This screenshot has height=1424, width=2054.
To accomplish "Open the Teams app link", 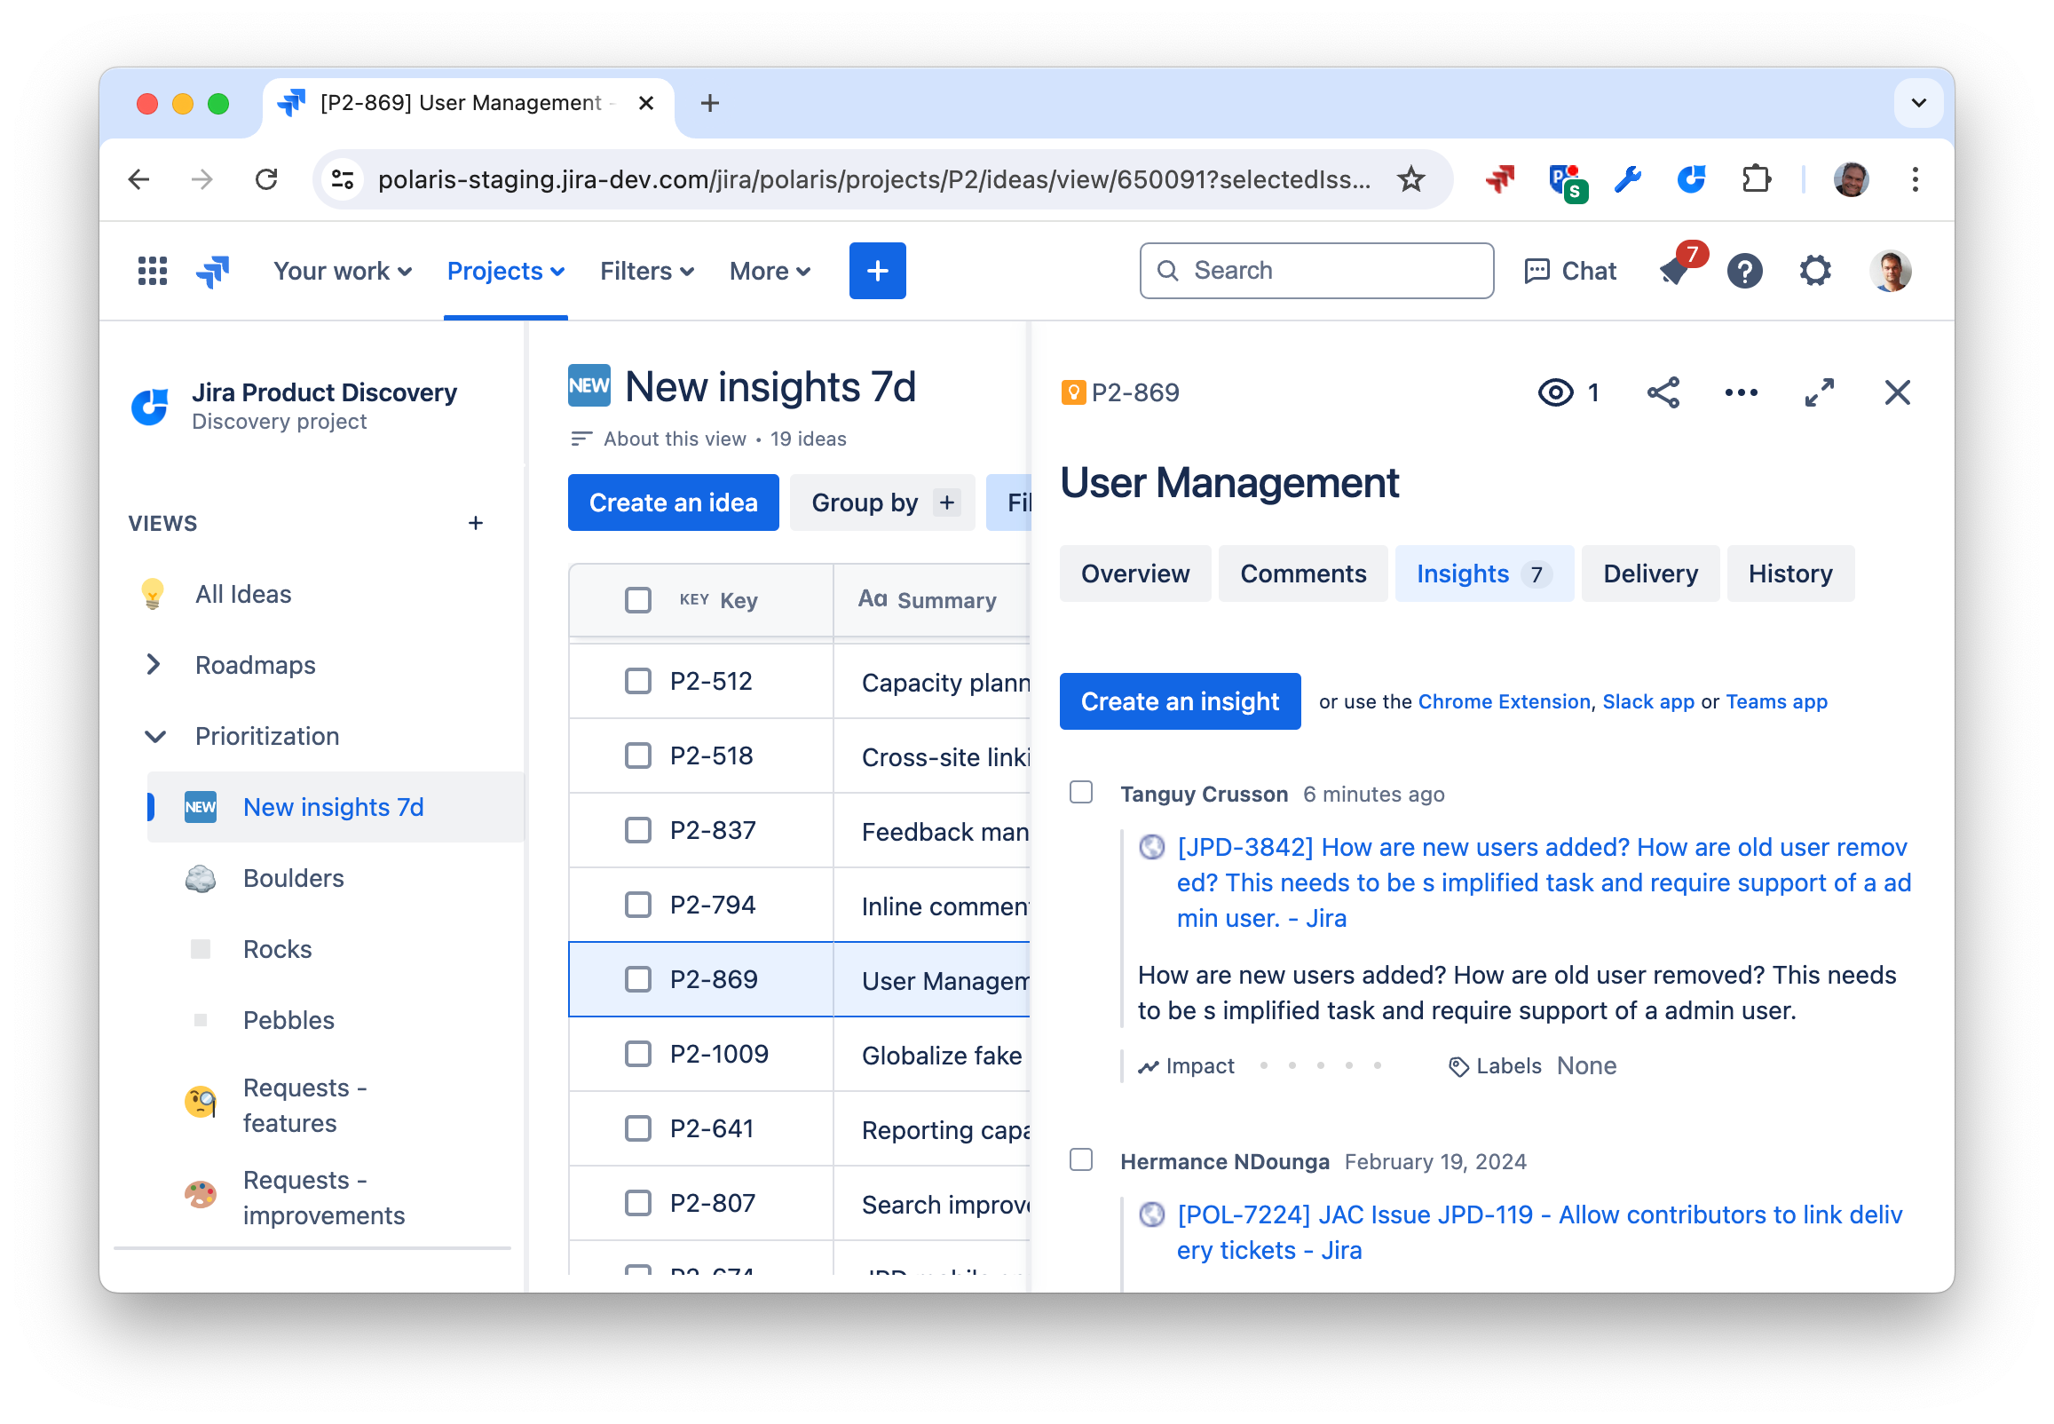I will click(1776, 701).
